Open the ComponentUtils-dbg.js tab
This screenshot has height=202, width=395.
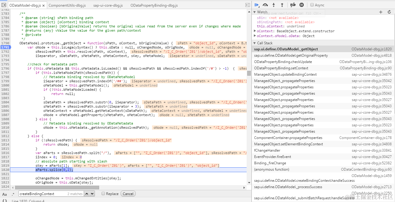[x=67, y=5]
